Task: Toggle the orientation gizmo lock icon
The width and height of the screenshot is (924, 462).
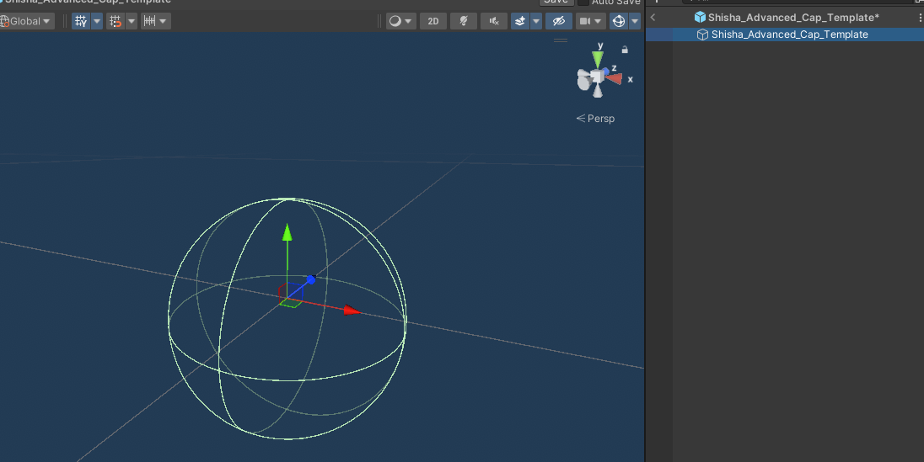Action: point(625,50)
